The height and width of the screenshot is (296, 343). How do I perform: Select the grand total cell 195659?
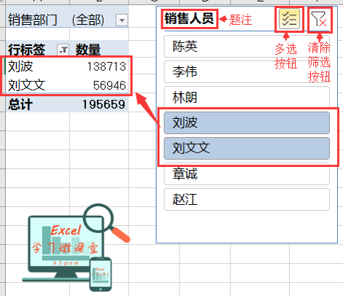point(99,104)
